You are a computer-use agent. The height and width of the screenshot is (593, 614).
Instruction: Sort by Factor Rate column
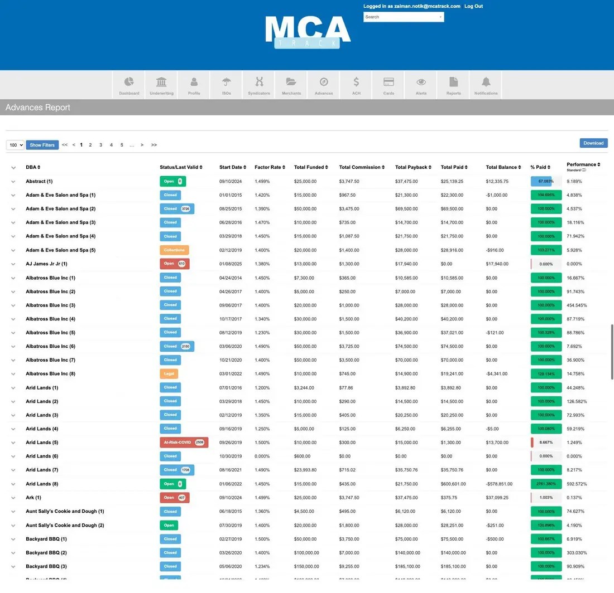pos(270,167)
